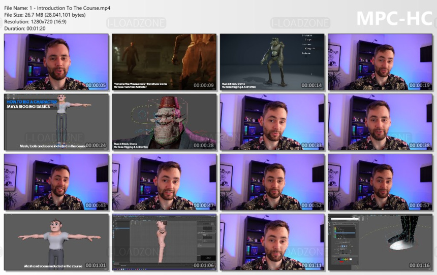Select the presenter thumbnail at 00:01:11
Screen dimensions: 437x275
[272, 242]
